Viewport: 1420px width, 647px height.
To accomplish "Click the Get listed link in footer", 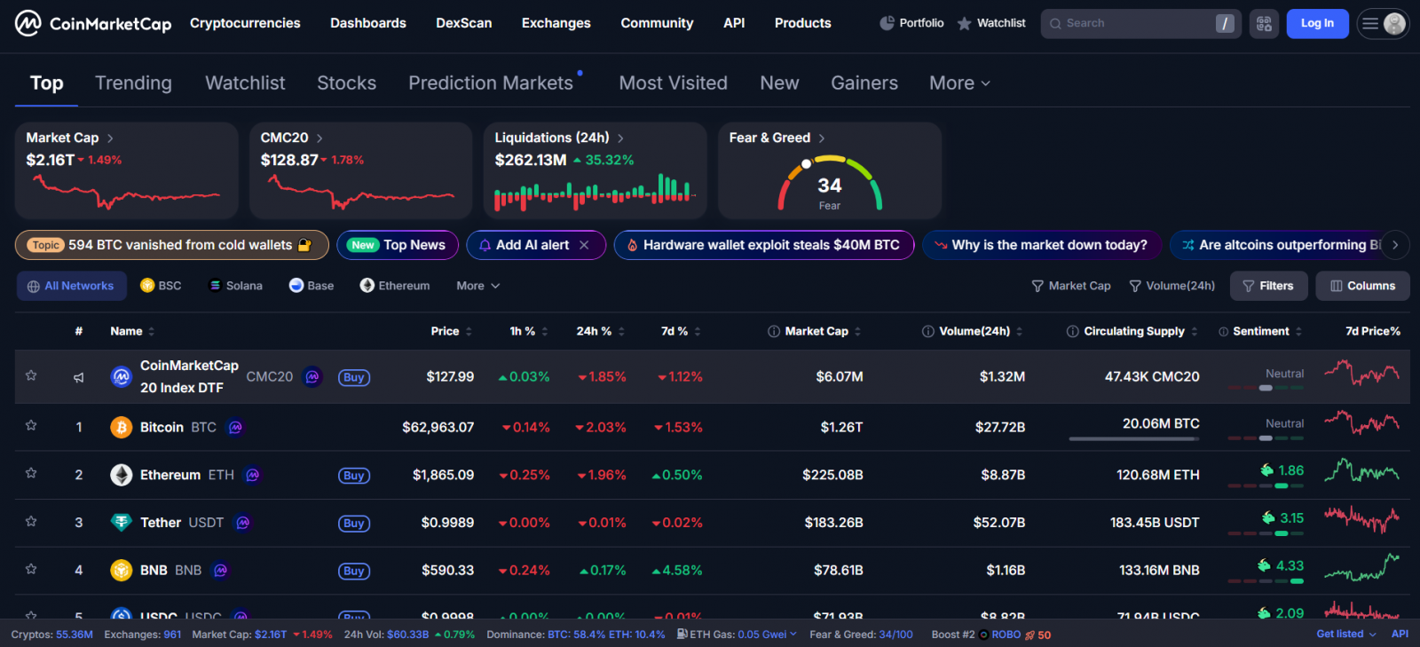I will pos(1345,635).
